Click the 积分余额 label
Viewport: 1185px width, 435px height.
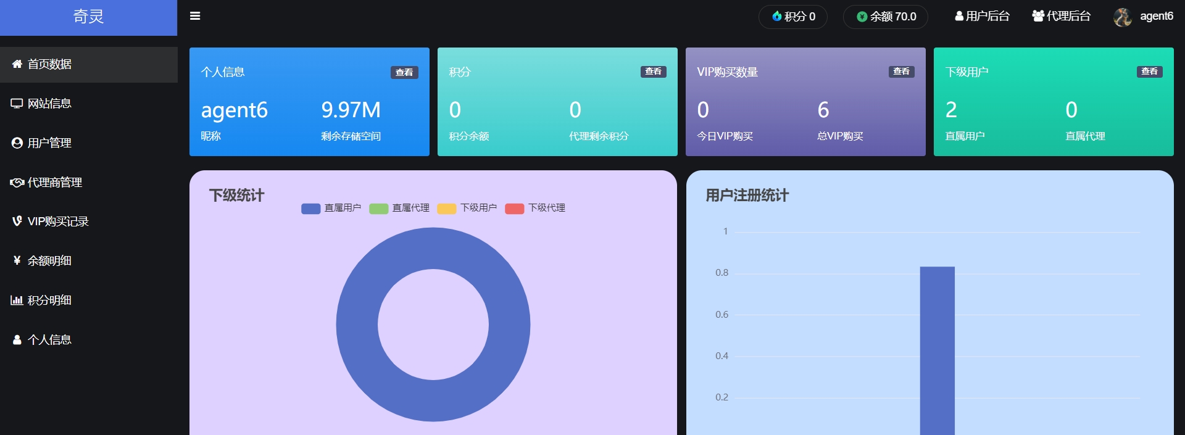tap(468, 136)
